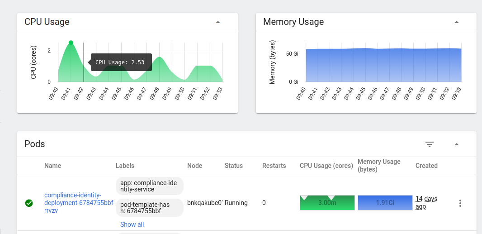Open the pod's three-dot actions menu

(460, 203)
